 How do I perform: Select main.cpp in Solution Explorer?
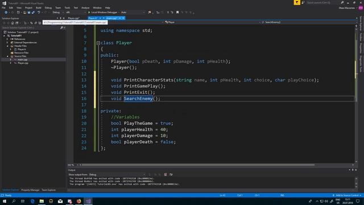22,59
